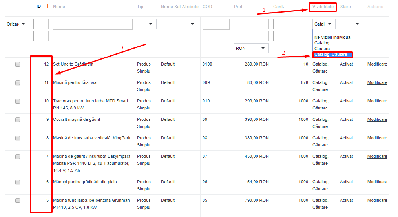Click the price 450,00 RON cell
Viewport: 398px width, 217px height.
pos(257,156)
